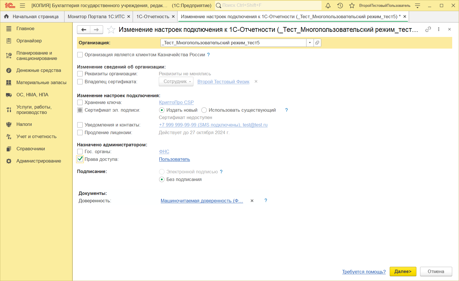The width and height of the screenshot is (459, 281).
Task: Select Без подписания radio button
Action: pos(162,179)
